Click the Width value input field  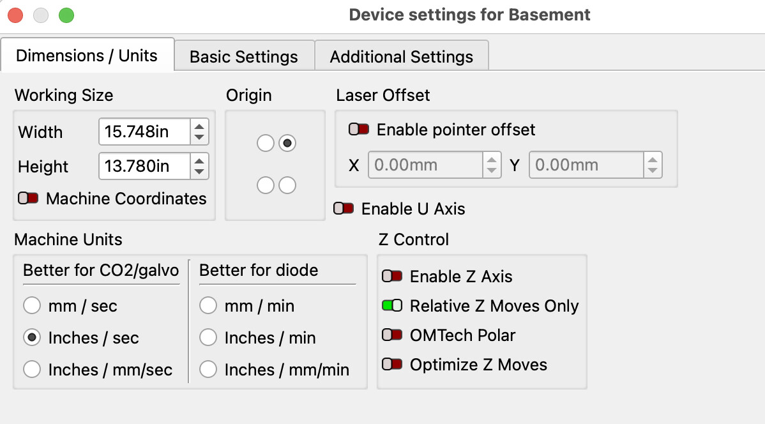[144, 132]
